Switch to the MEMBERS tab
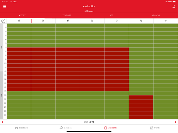178x133 pixels. click(x=156, y=15)
